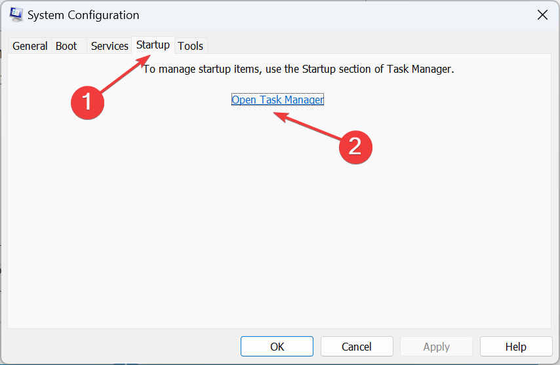Click the red circle numbered 2

click(355, 147)
